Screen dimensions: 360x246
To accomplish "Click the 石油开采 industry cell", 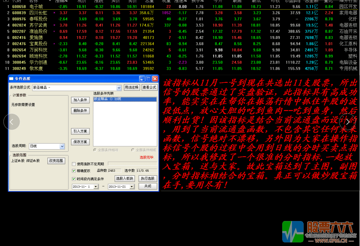I will click(x=348, y=31).
